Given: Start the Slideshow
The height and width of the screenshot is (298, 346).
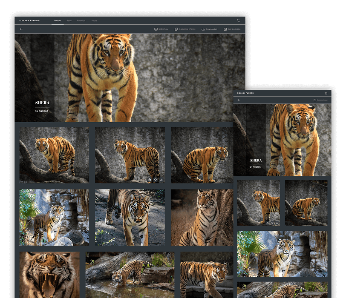Looking at the screenshot, I should [161, 29].
